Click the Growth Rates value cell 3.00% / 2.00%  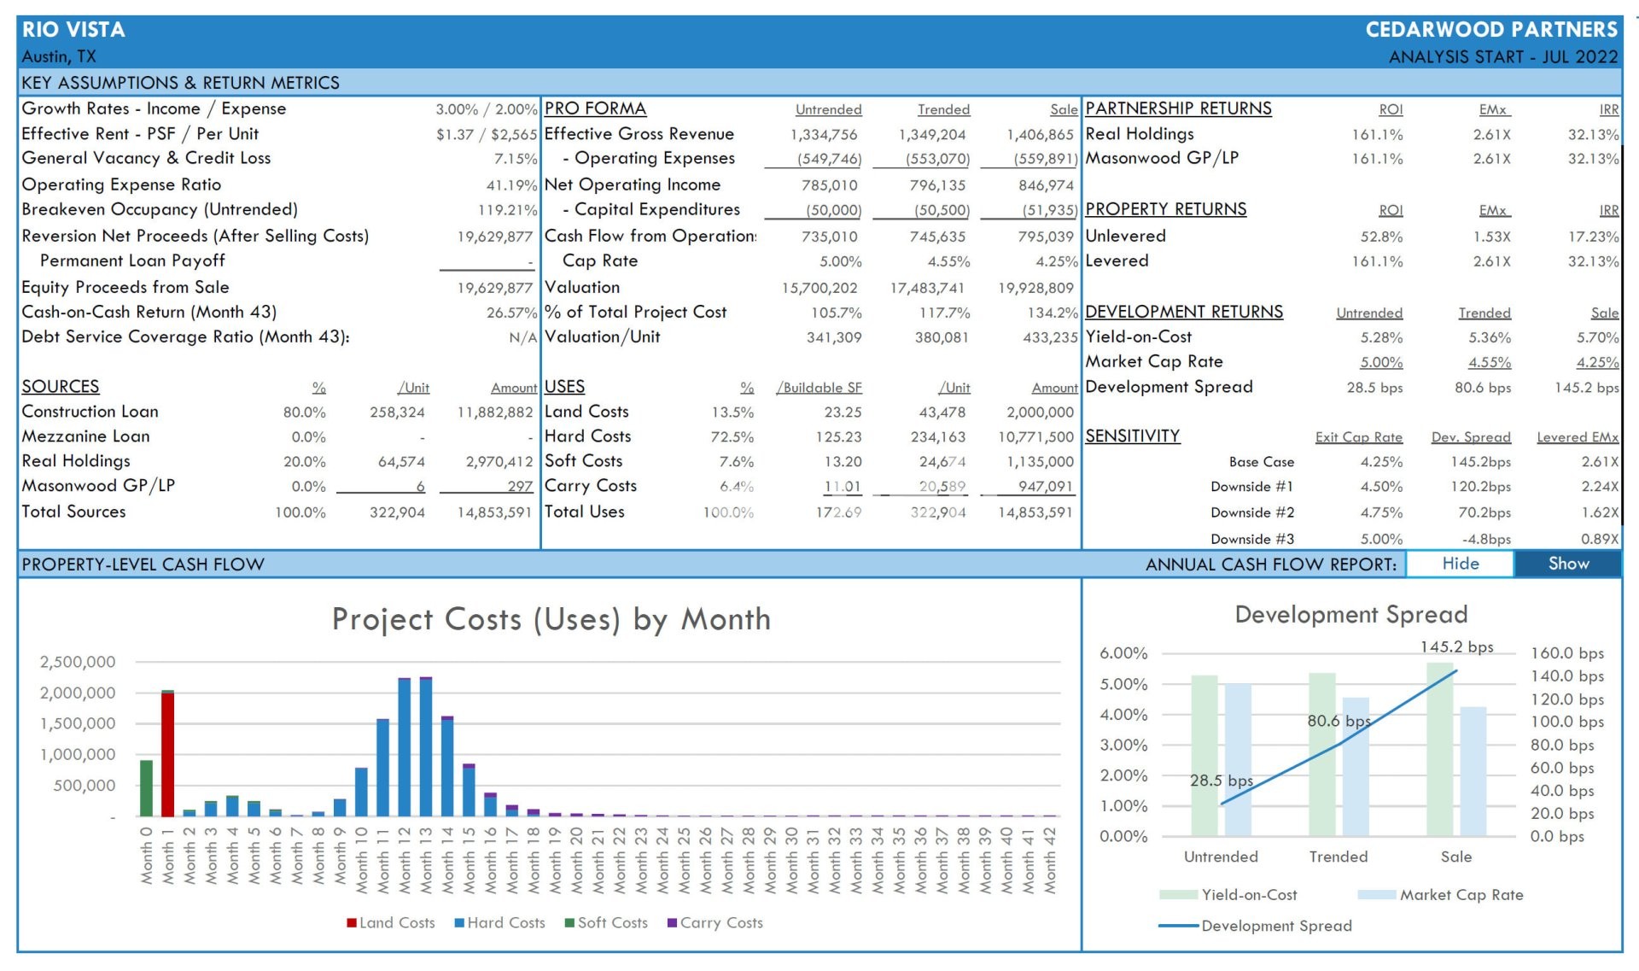[486, 109]
